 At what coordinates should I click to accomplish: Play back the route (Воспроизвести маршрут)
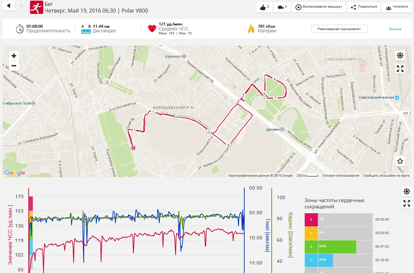318,7
